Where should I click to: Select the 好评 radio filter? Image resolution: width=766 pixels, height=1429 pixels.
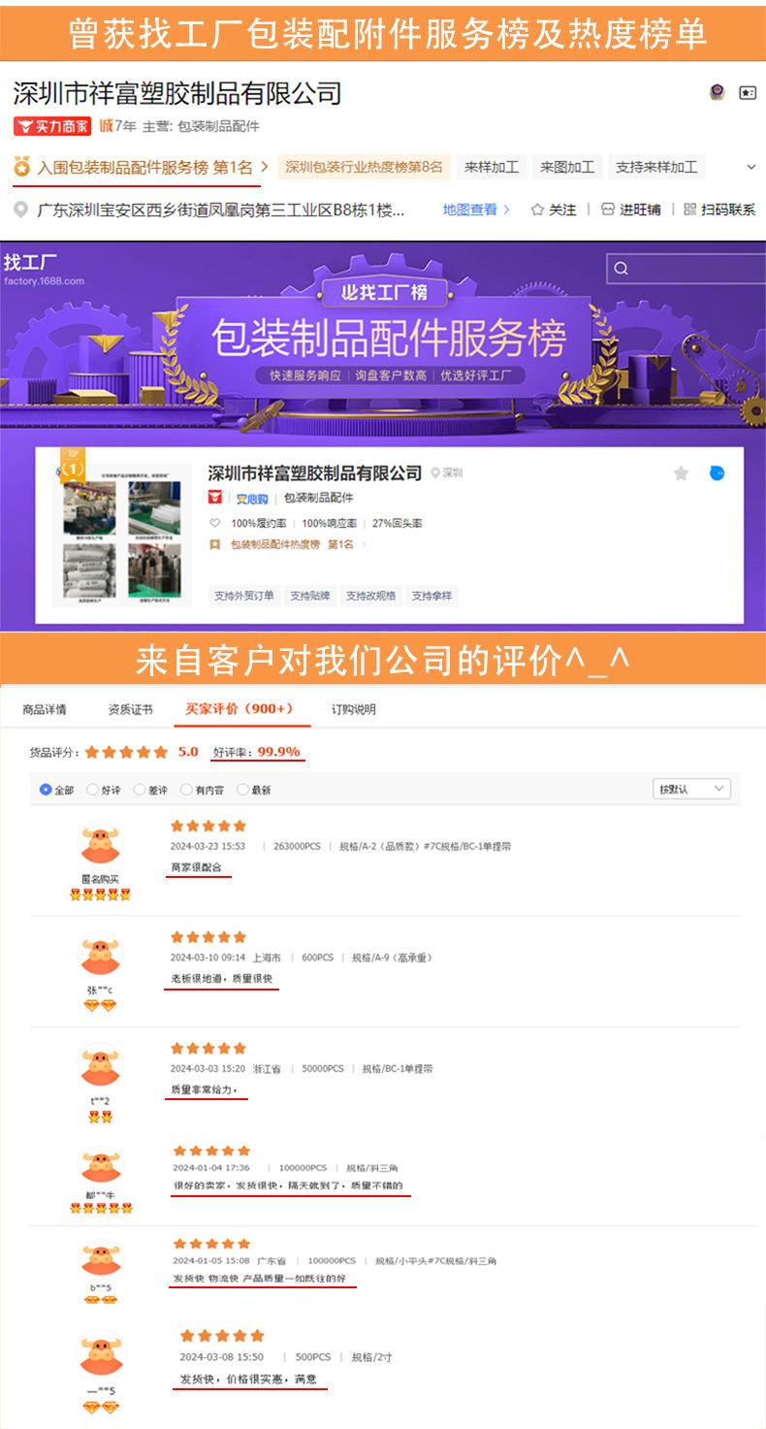point(93,790)
